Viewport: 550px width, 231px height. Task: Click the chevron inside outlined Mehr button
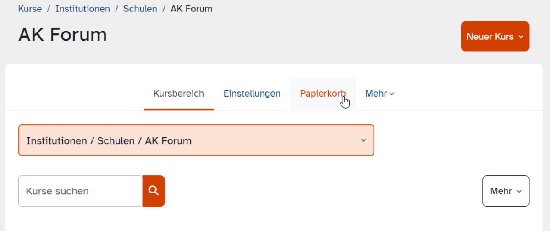pyautogui.click(x=519, y=191)
